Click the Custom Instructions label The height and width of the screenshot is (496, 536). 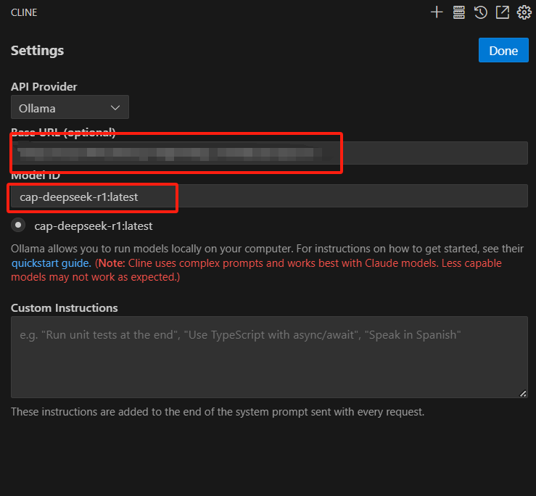65,307
